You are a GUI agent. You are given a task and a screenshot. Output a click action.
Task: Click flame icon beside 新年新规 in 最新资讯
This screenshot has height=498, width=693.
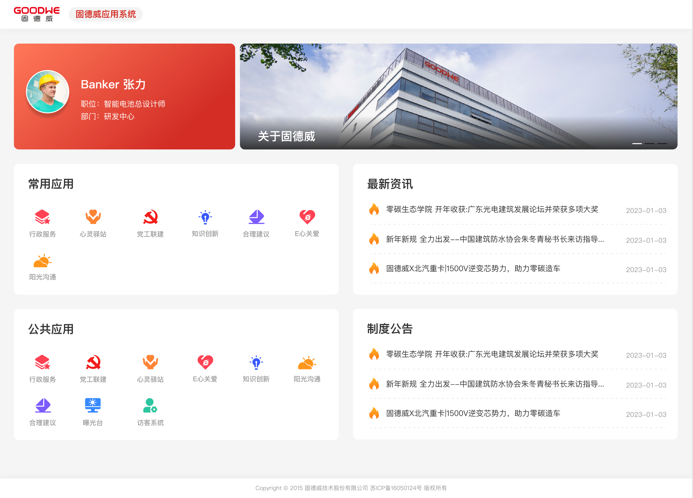[x=374, y=239]
